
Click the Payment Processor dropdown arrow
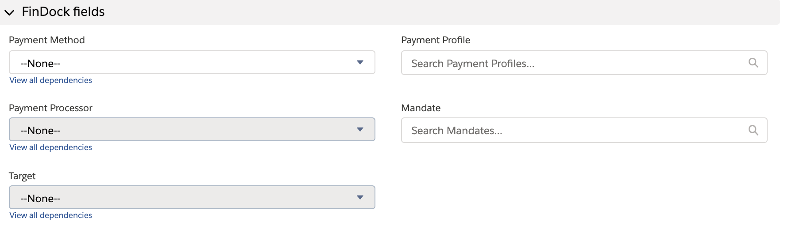(360, 130)
